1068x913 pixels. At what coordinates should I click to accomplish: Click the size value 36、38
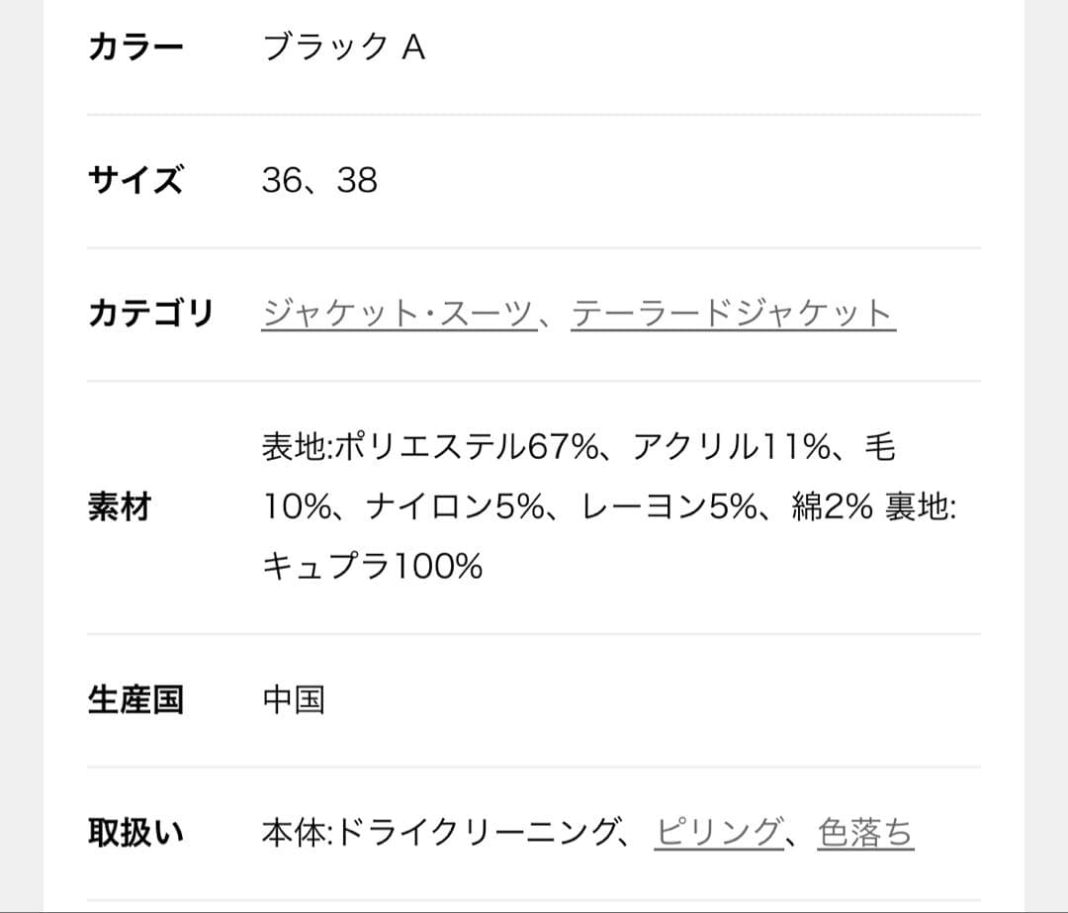pos(316,180)
